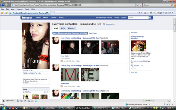Screen dimensions: 176x110
Task: Click the Favorites star icon
Action: [x=2, y=13]
